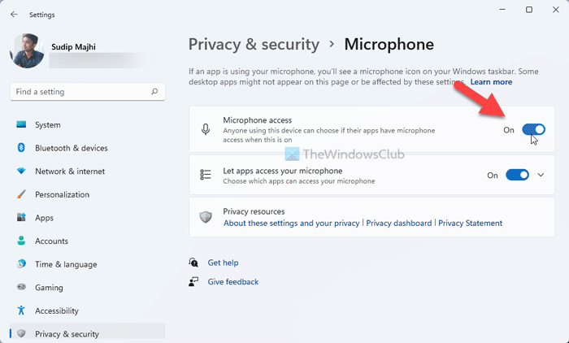Viewport: 569px width, 343px height.
Task: Open the Apps settings category
Action: pos(44,218)
